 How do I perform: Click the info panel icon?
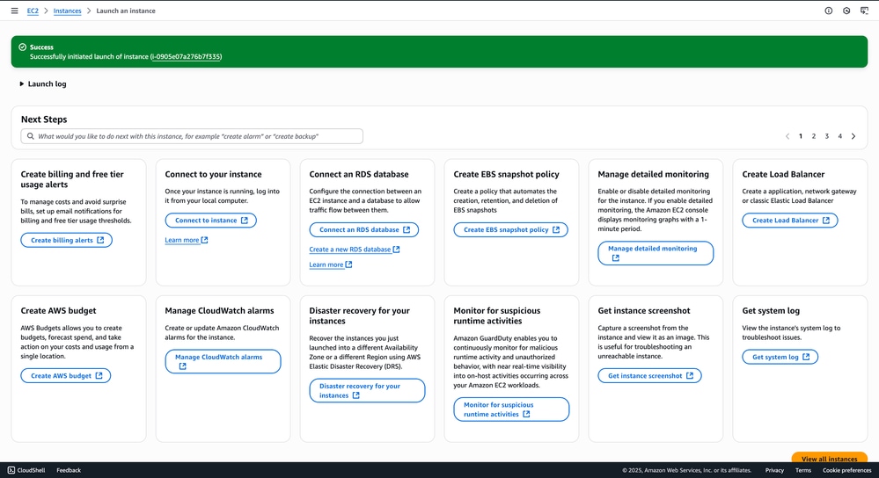[828, 11]
